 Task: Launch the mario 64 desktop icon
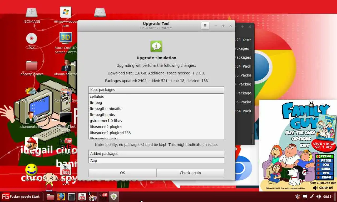click(32, 144)
